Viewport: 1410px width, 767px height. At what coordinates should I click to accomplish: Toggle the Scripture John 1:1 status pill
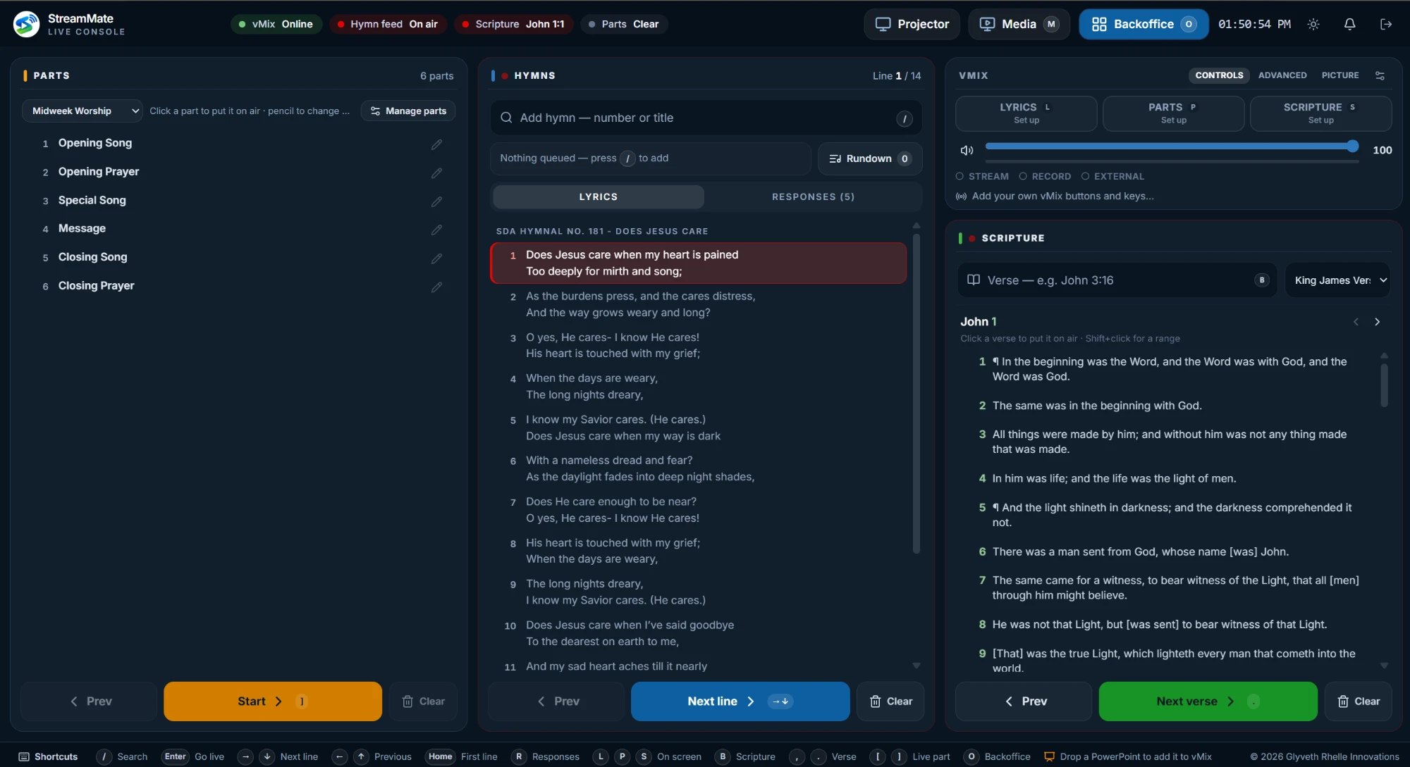(513, 24)
